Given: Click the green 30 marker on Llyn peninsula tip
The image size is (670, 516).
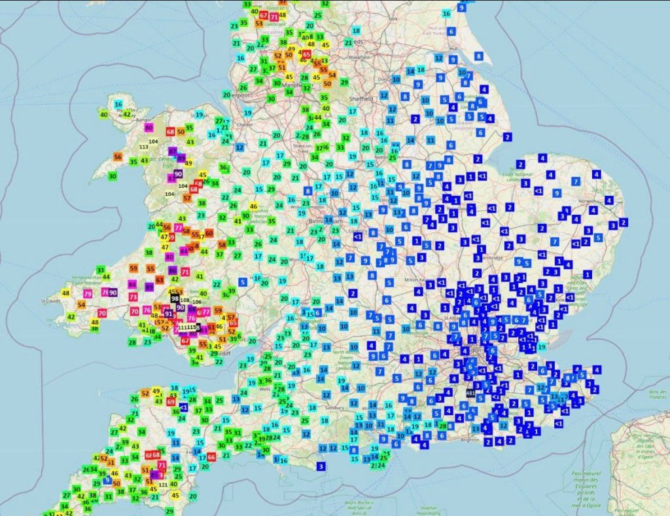Looking at the screenshot, I should pyautogui.click(x=113, y=175).
